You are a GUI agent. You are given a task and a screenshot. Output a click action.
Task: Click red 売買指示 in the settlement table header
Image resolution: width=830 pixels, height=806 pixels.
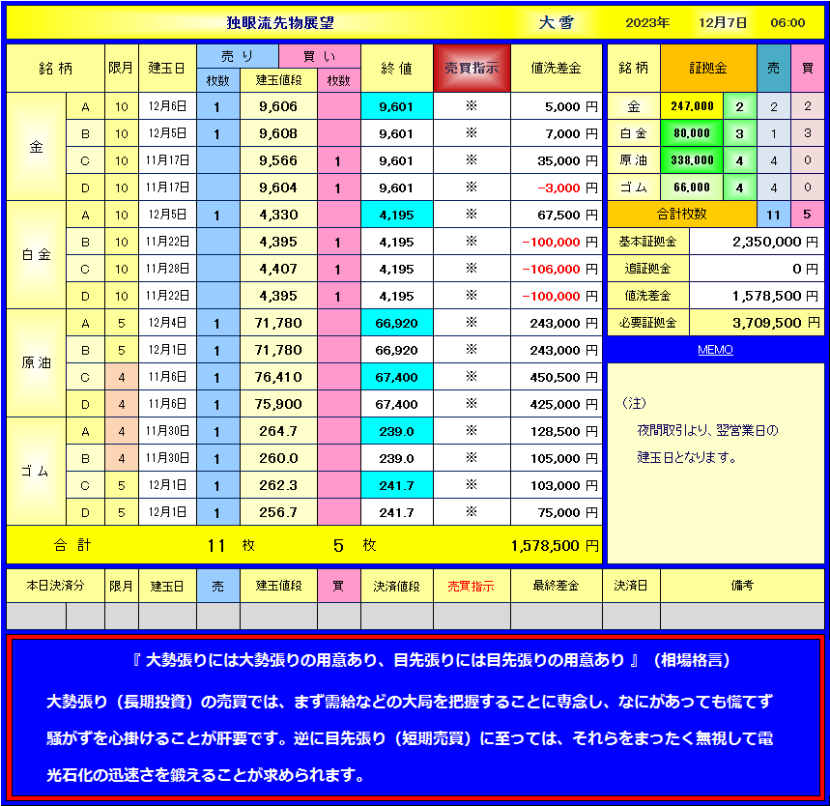tap(472, 586)
